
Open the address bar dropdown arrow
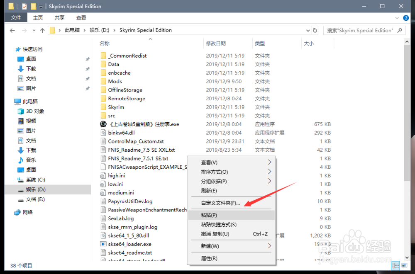click(308, 30)
